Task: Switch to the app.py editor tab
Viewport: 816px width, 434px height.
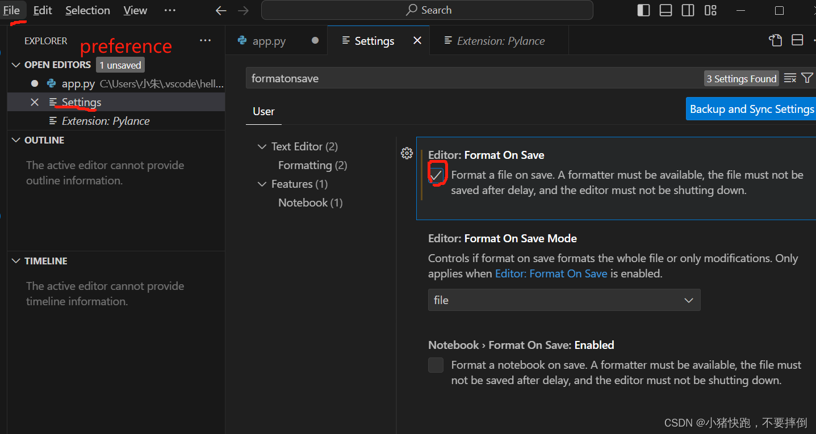Action: (269, 41)
